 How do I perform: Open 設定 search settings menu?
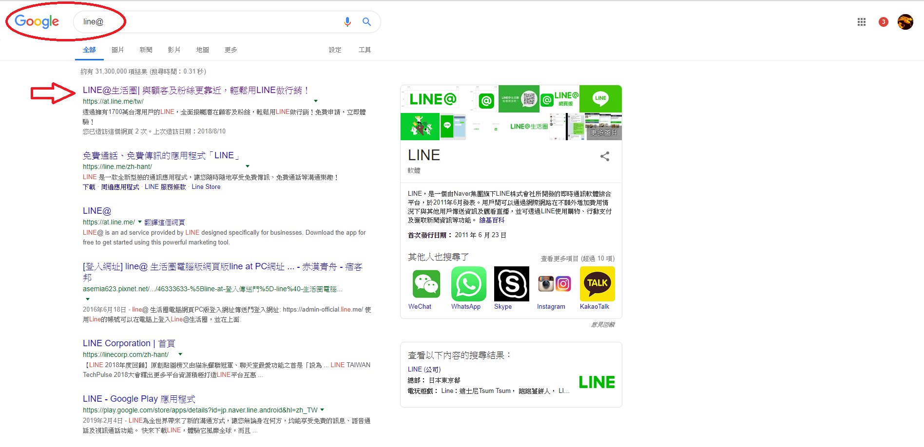(335, 50)
